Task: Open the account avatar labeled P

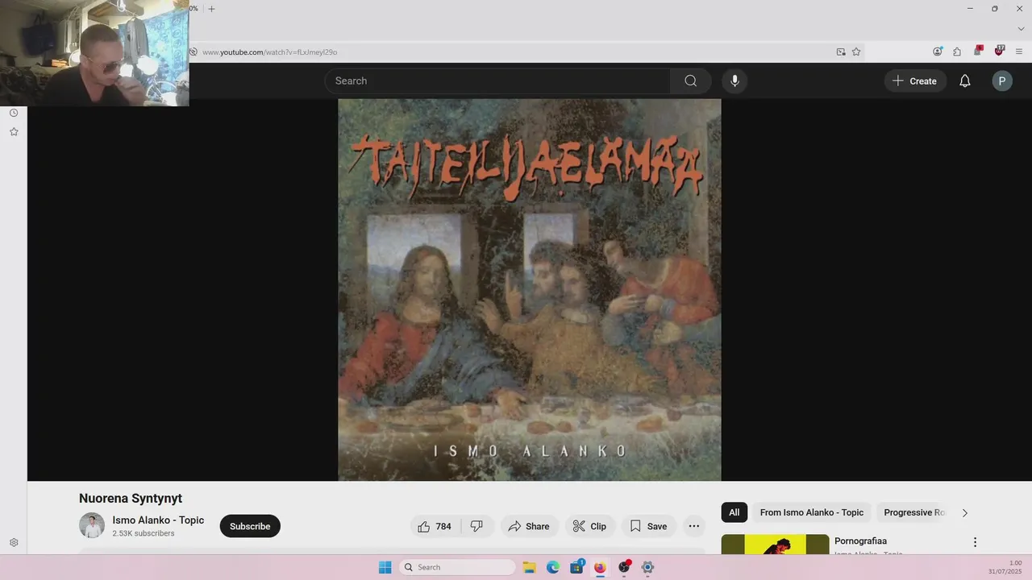Action: (1002, 81)
